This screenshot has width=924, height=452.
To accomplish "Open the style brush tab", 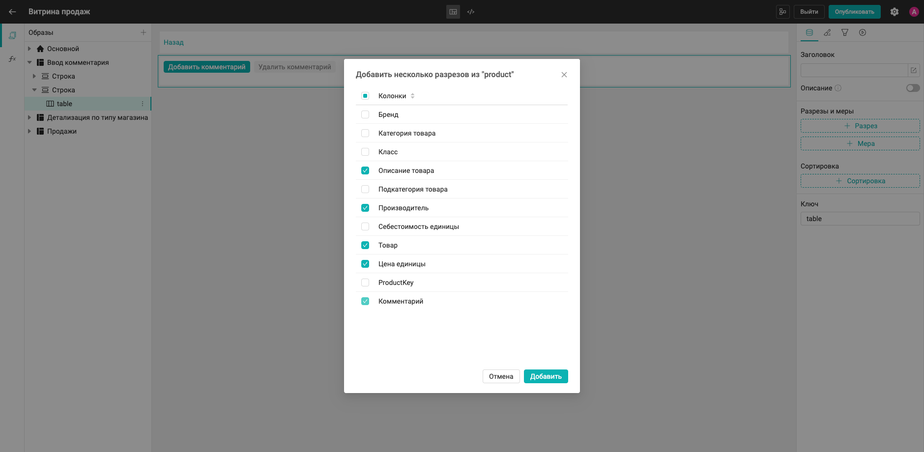I will point(827,32).
